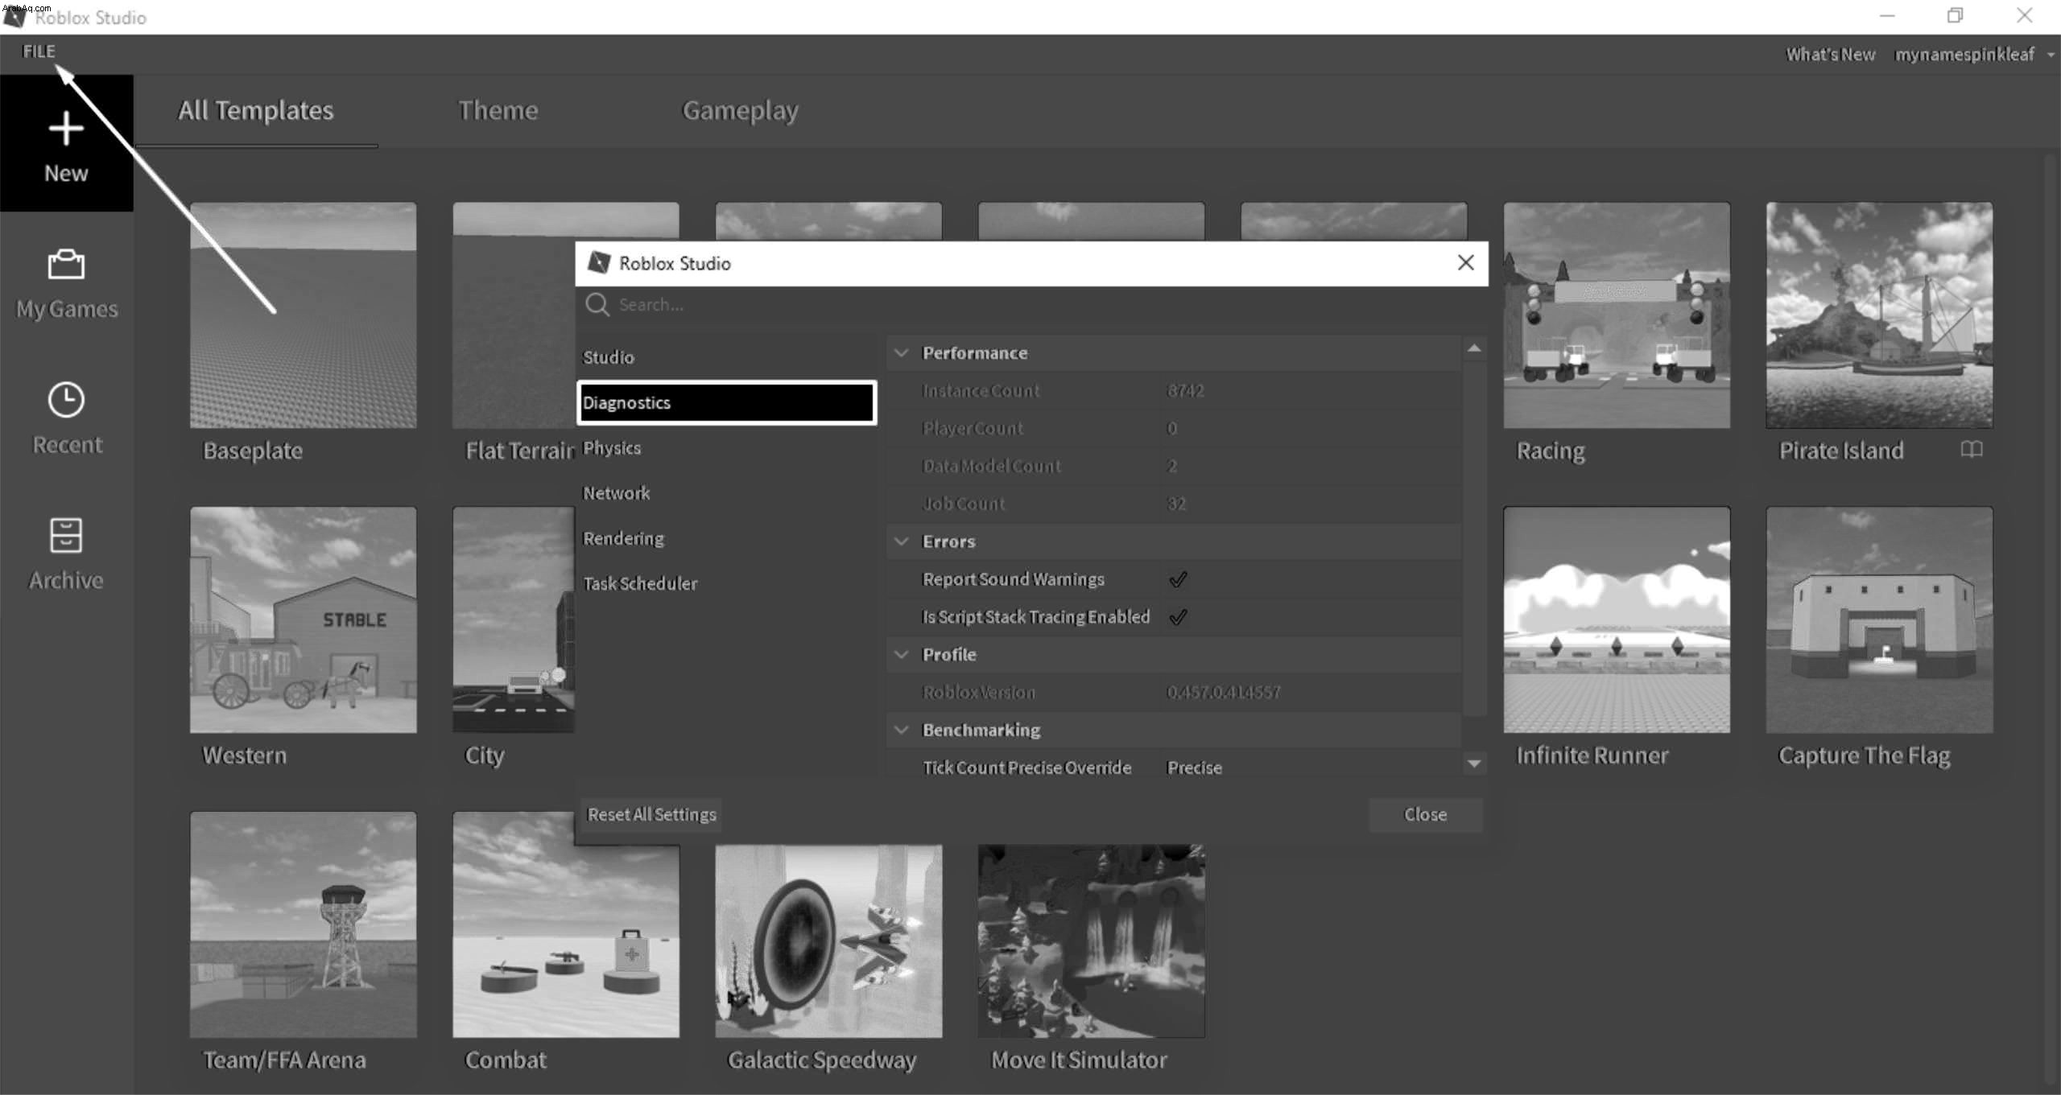Switch to the Gameplay tab
Image resolution: width=2061 pixels, height=1095 pixels.
pos(741,110)
